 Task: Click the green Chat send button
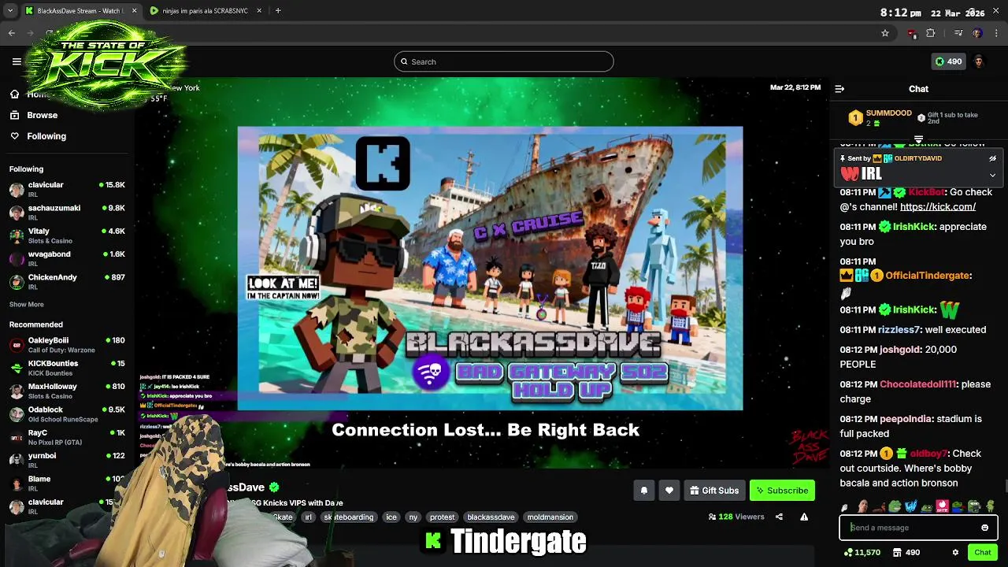[983, 553]
